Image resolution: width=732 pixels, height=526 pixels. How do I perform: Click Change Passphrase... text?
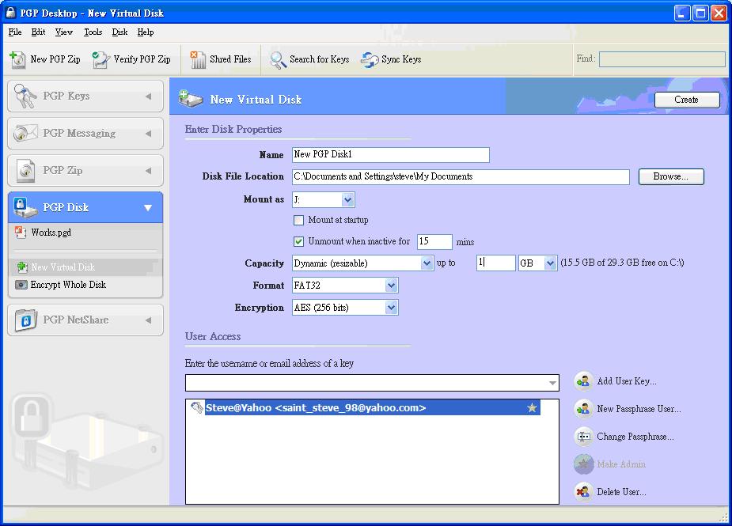[x=635, y=437]
